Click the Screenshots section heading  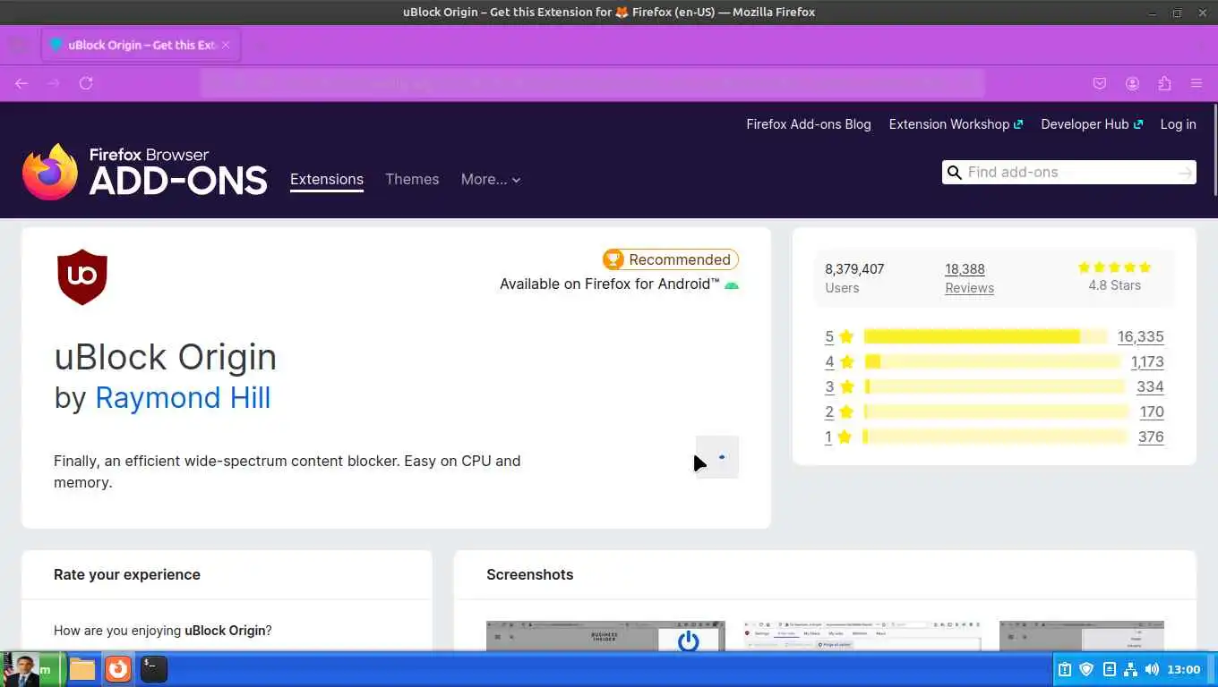[x=530, y=574]
